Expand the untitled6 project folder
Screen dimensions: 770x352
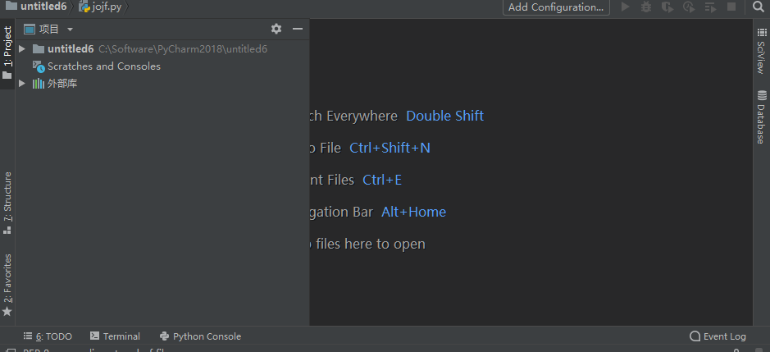click(x=22, y=49)
